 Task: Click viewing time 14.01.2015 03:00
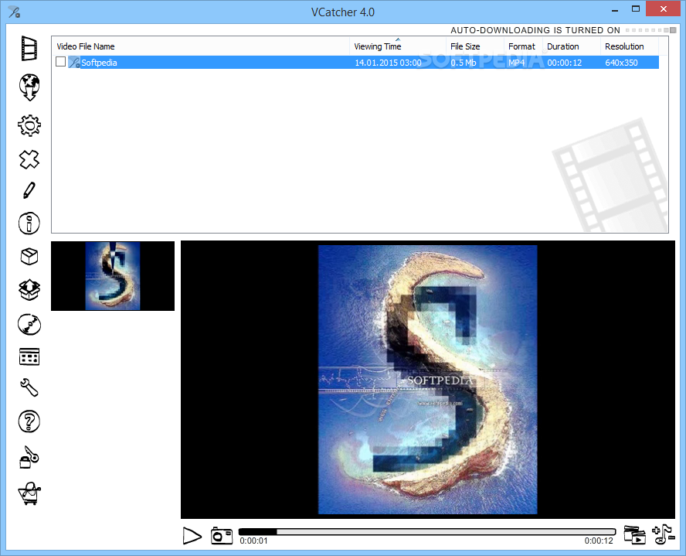coord(388,63)
